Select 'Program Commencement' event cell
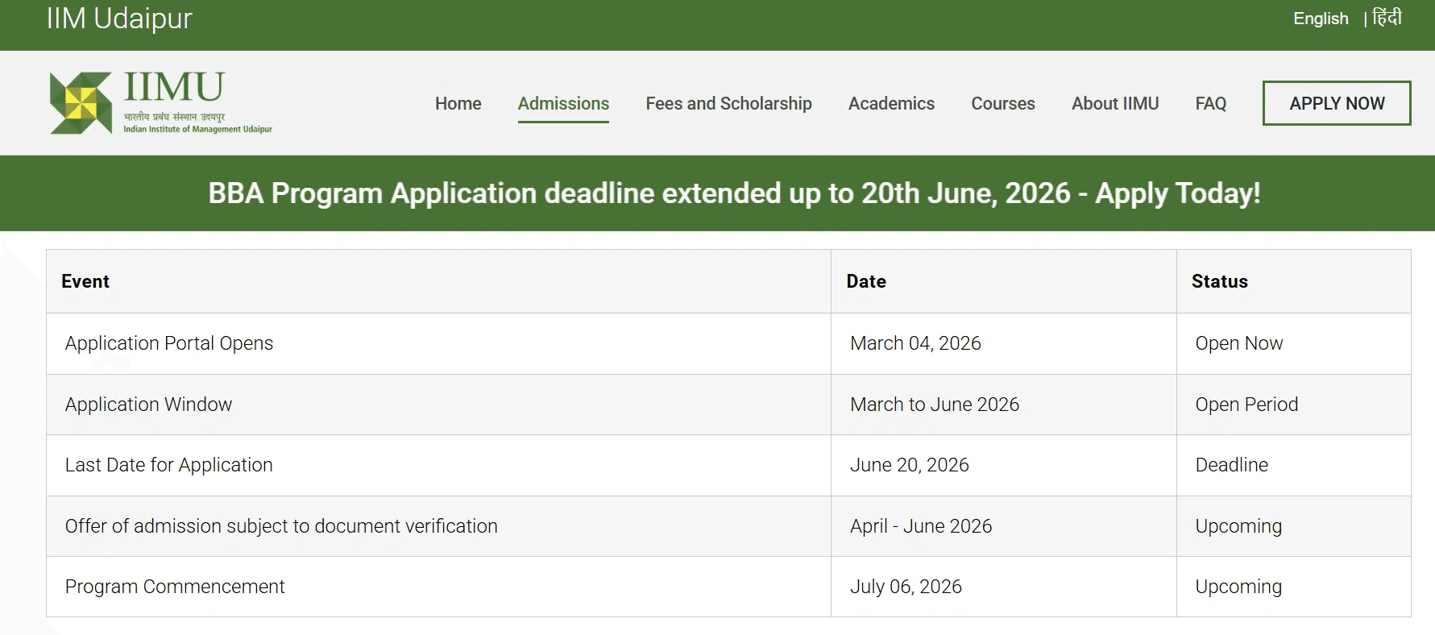The image size is (1435, 635). pyautogui.click(x=438, y=587)
